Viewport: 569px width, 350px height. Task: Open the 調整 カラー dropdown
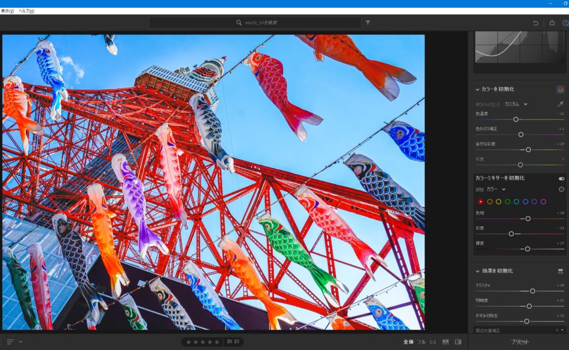click(x=496, y=189)
